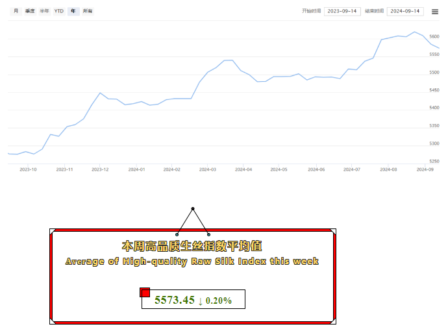Click the start date field 2023-09-14
448x331 pixels.
tap(342, 11)
